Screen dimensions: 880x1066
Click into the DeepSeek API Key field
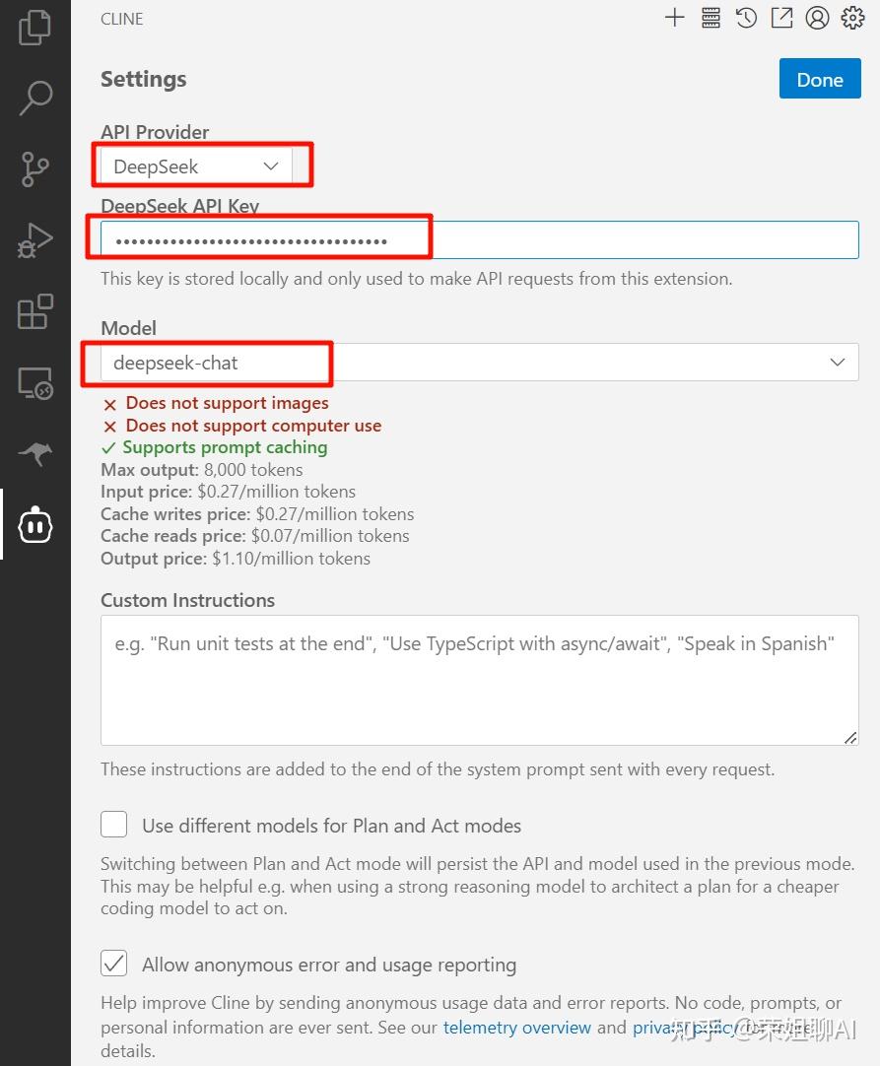[479, 240]
